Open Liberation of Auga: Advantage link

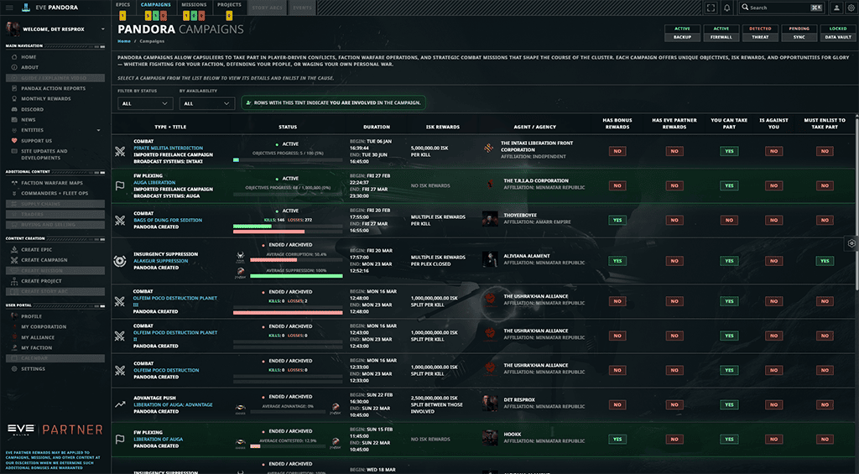(x=173, y=404)
